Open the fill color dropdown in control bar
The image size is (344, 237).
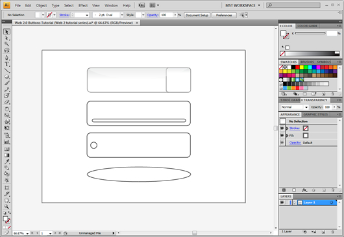pyautogui.click(x=43, y=15)
